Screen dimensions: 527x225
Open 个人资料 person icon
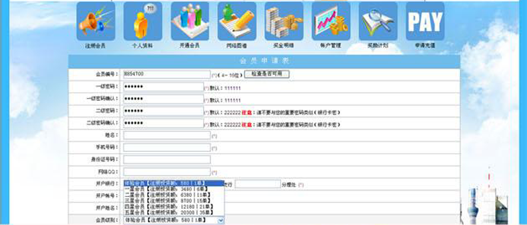143,21
